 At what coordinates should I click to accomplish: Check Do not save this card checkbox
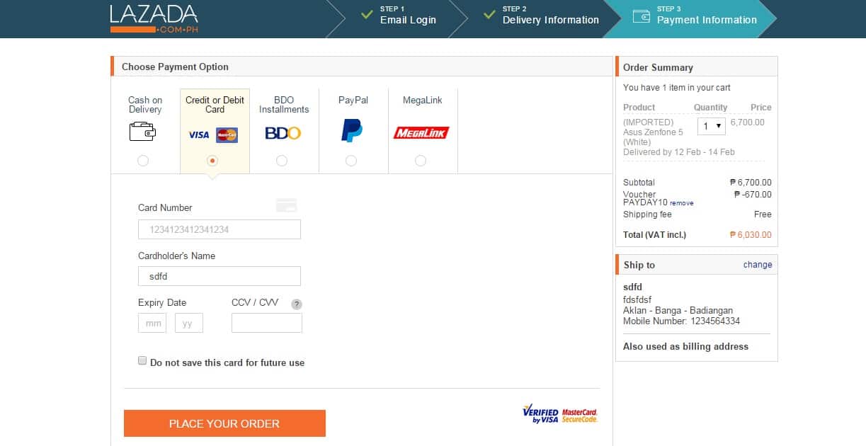(142, 361)
